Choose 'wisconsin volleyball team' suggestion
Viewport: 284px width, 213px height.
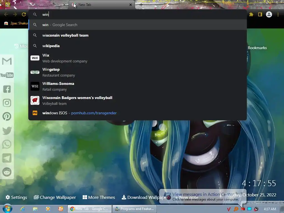[x=138, y=35]
